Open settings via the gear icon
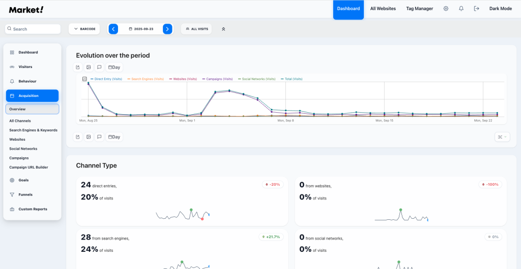The height and width of the screenshot is (269, 521). (446, 9)
